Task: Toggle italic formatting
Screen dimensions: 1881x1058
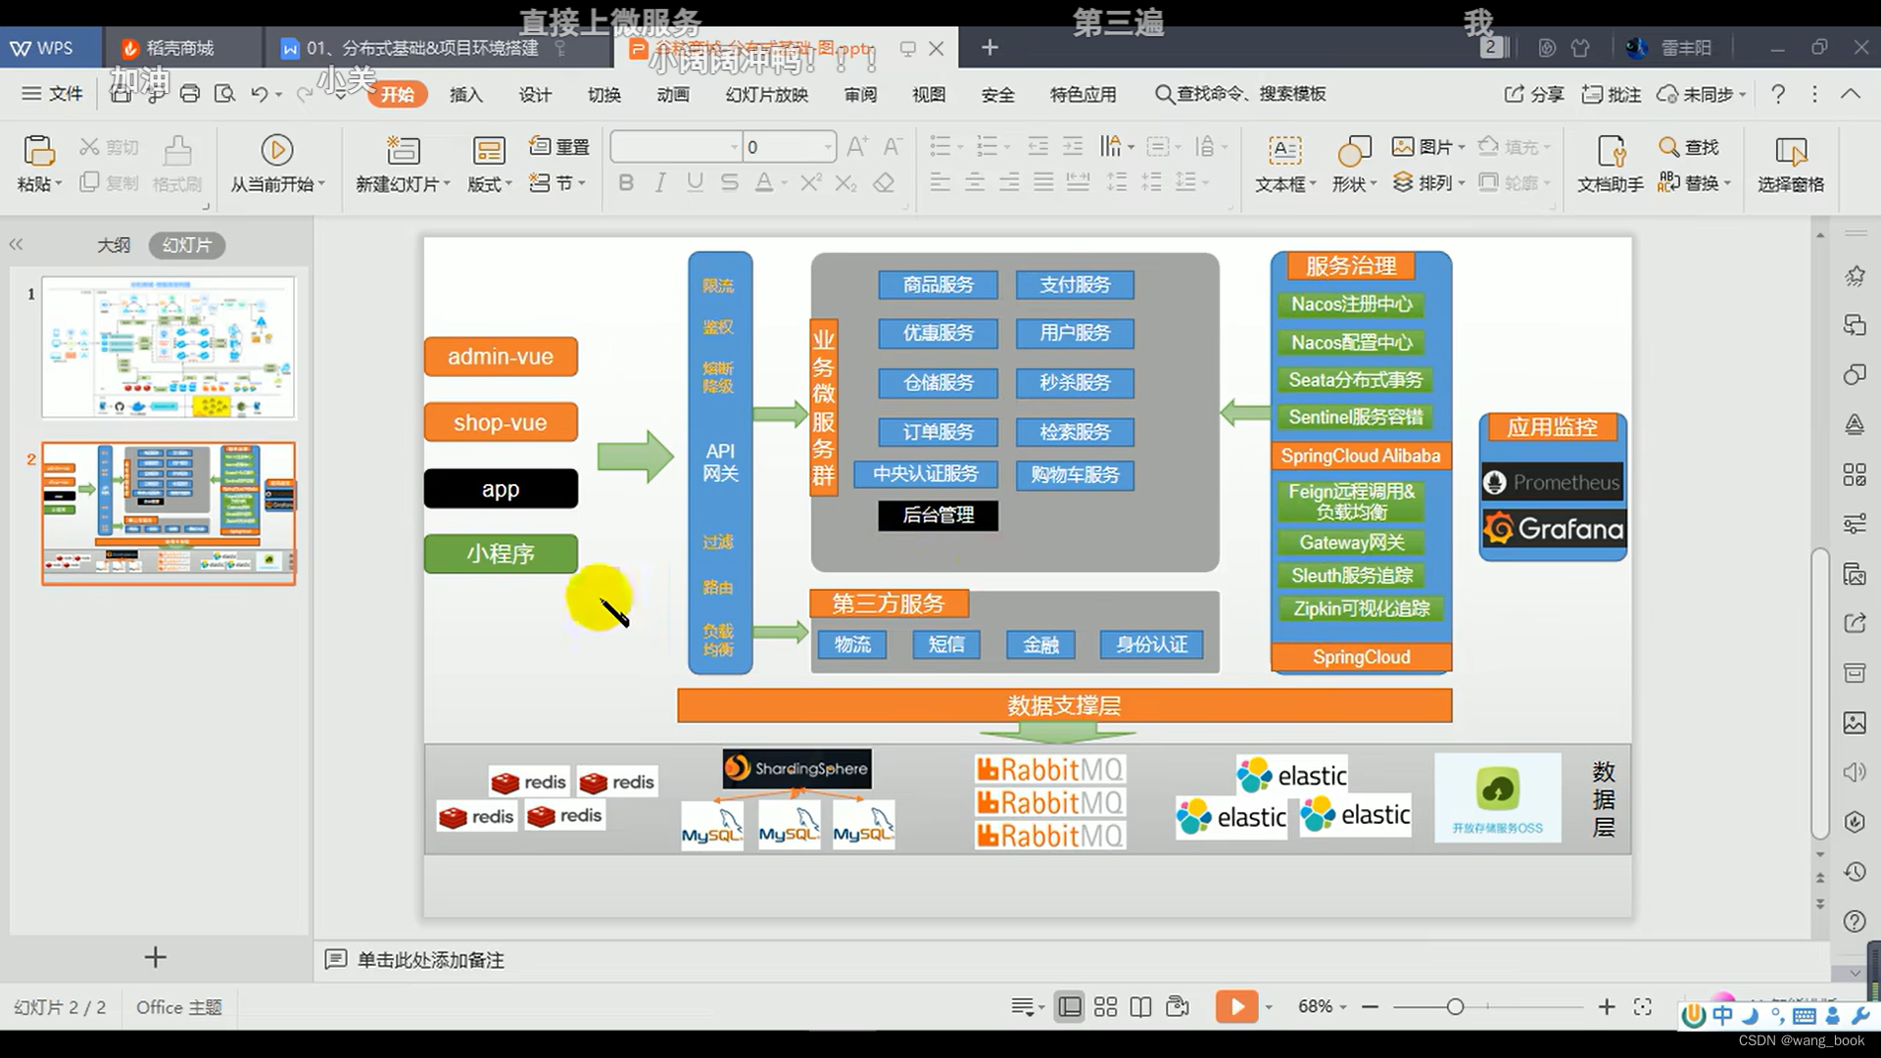Action: click(x=659, y=182)
